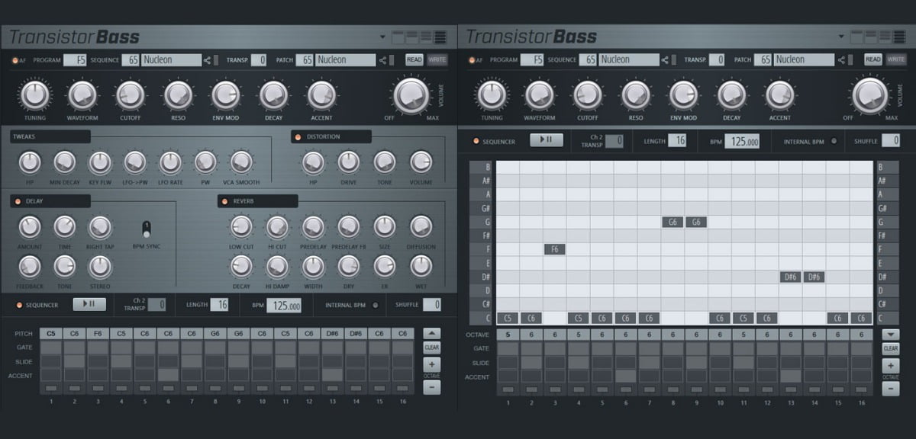
Task: Click patch share icon in the knob-view window
Action: (382, 60)
